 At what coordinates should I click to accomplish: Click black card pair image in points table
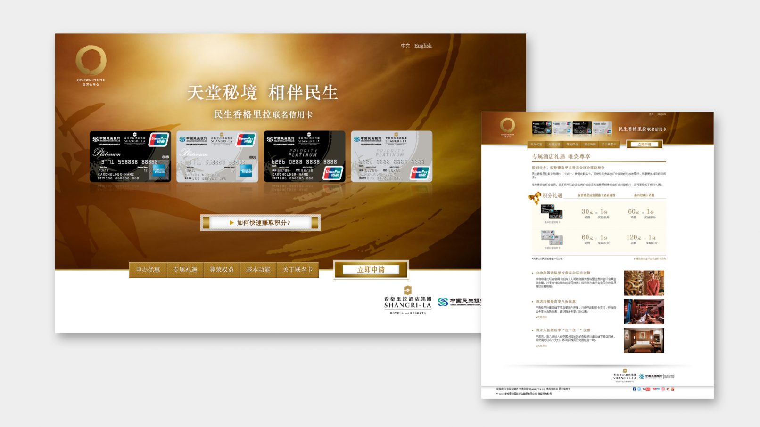click(552, 211)
